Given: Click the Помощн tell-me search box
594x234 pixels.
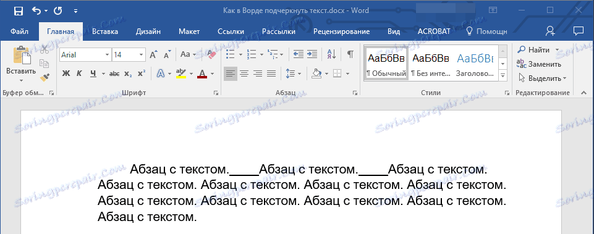Looking at the screenshot, I should click(486, 31).
